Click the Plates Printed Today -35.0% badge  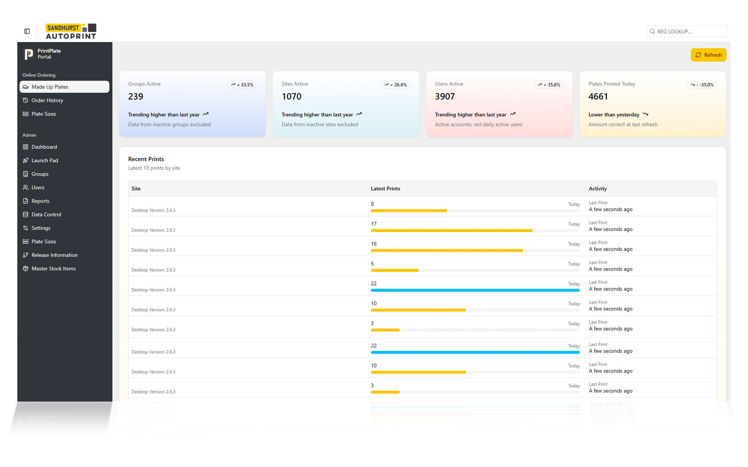[x=702, y=85]
